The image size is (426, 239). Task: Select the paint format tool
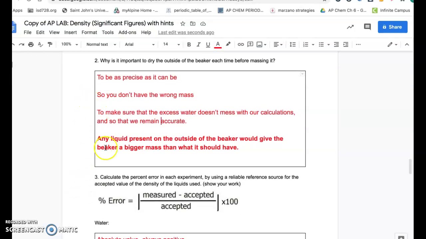pyautogui.click(x=50, y=44)
